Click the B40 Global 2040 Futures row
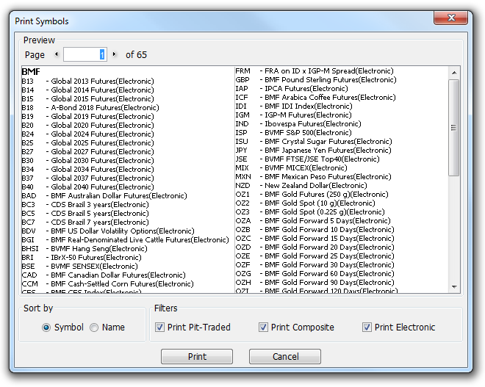Image resolution: width=485 pixels, height=387 pixels. pos(87,187)
